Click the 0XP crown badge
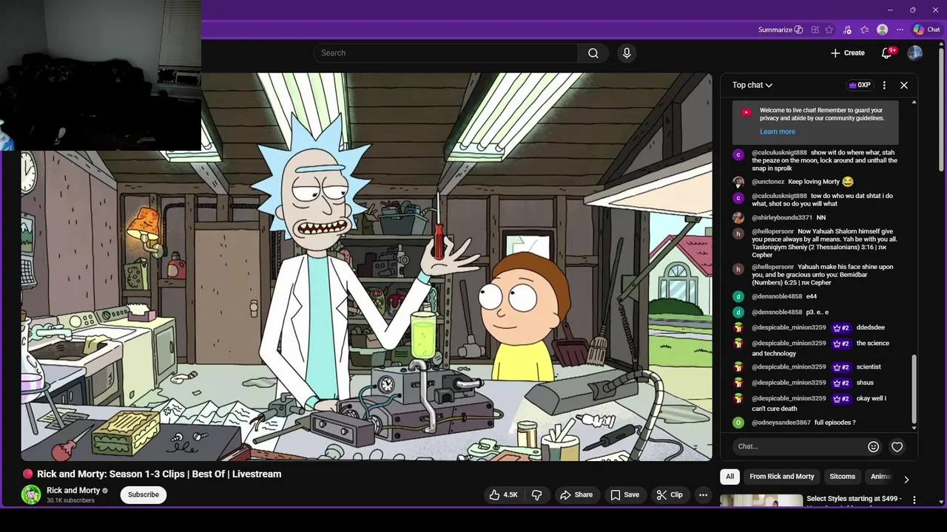 click(860, 85)
